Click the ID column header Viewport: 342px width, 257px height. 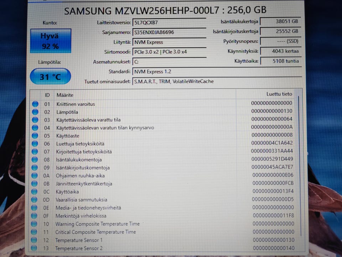(x=47, y=95)
